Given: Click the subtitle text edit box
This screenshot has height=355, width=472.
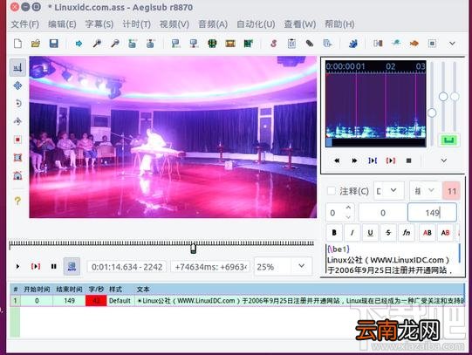Looking at the screenshot, I should 393,259.
